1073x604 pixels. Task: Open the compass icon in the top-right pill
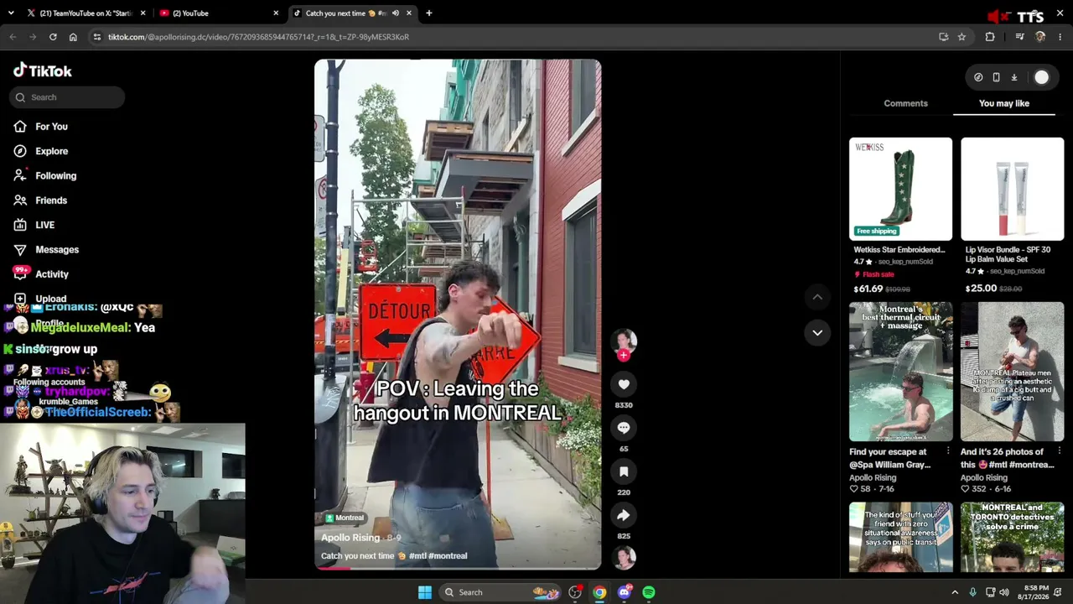pyautogui.click(x=978, y=77)
